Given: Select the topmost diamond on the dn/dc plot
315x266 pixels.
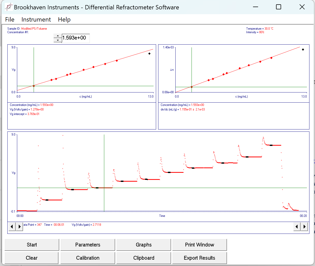Looking at the screenshot, I should (x=303, y=50).
